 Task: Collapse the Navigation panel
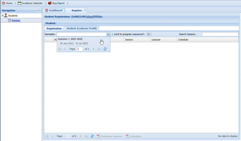point(39,10)
